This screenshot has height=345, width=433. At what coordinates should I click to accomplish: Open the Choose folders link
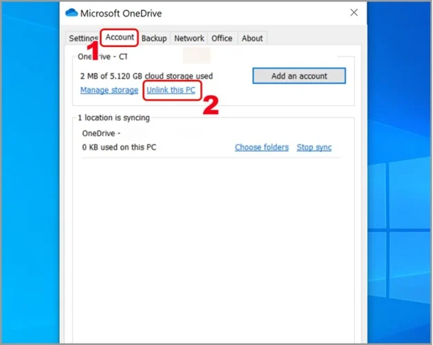click(x=262, y=147)
